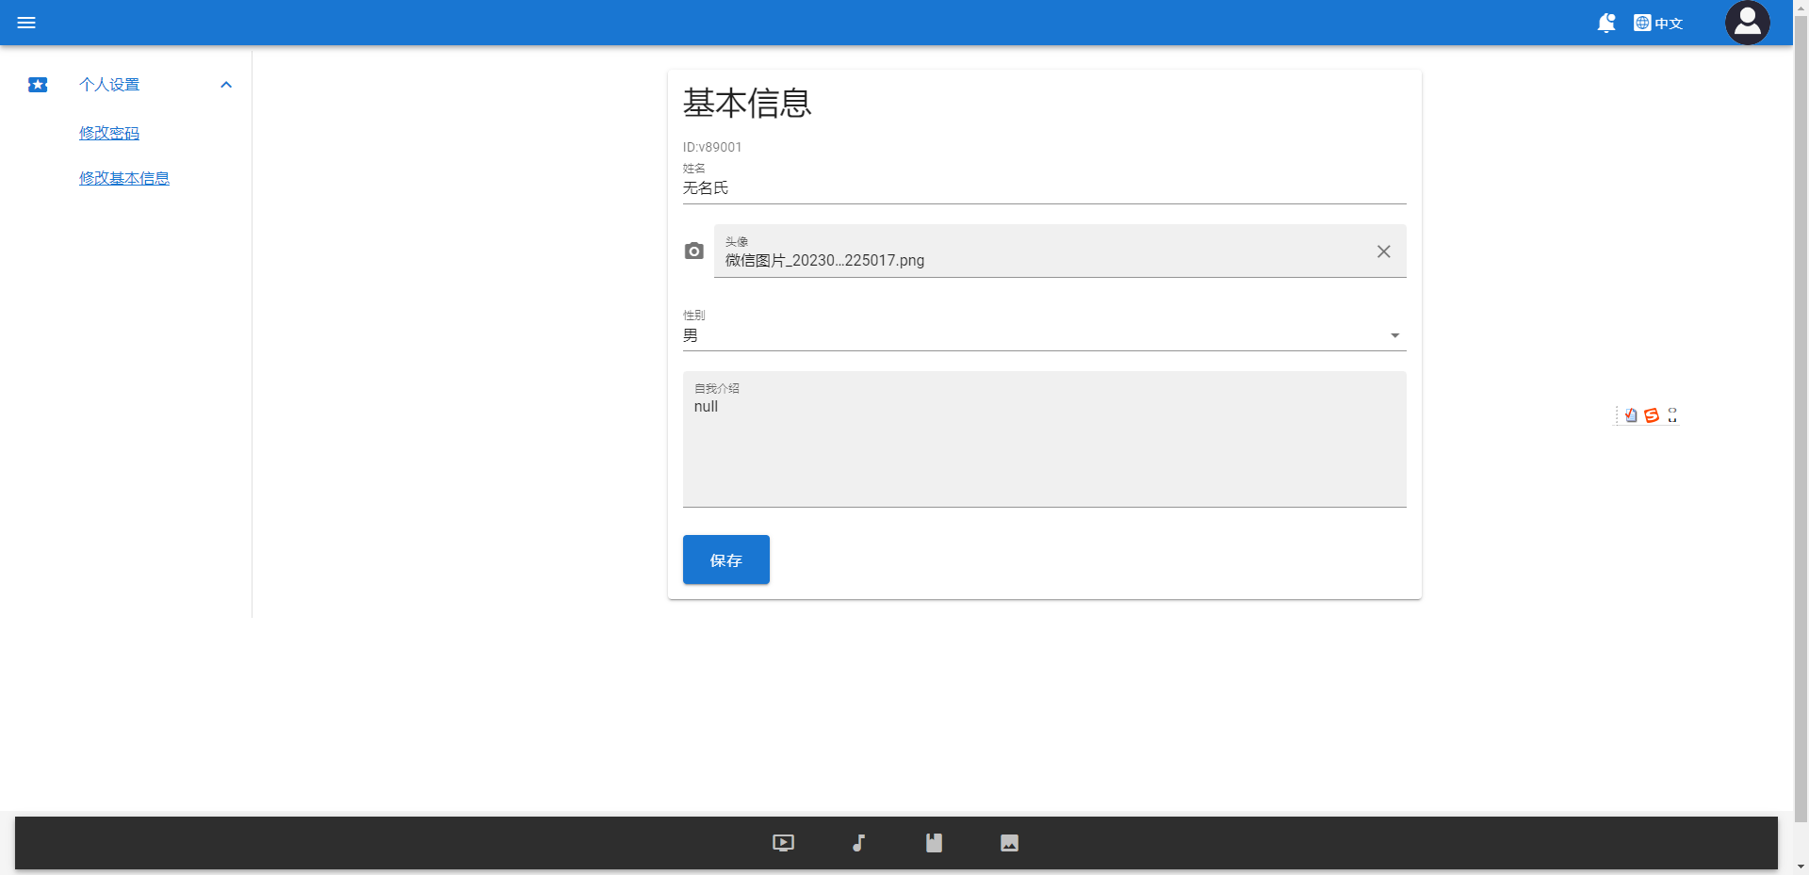Open the music note section in the bottom bar
The image size is (1809, 875).
pos(858,843)
